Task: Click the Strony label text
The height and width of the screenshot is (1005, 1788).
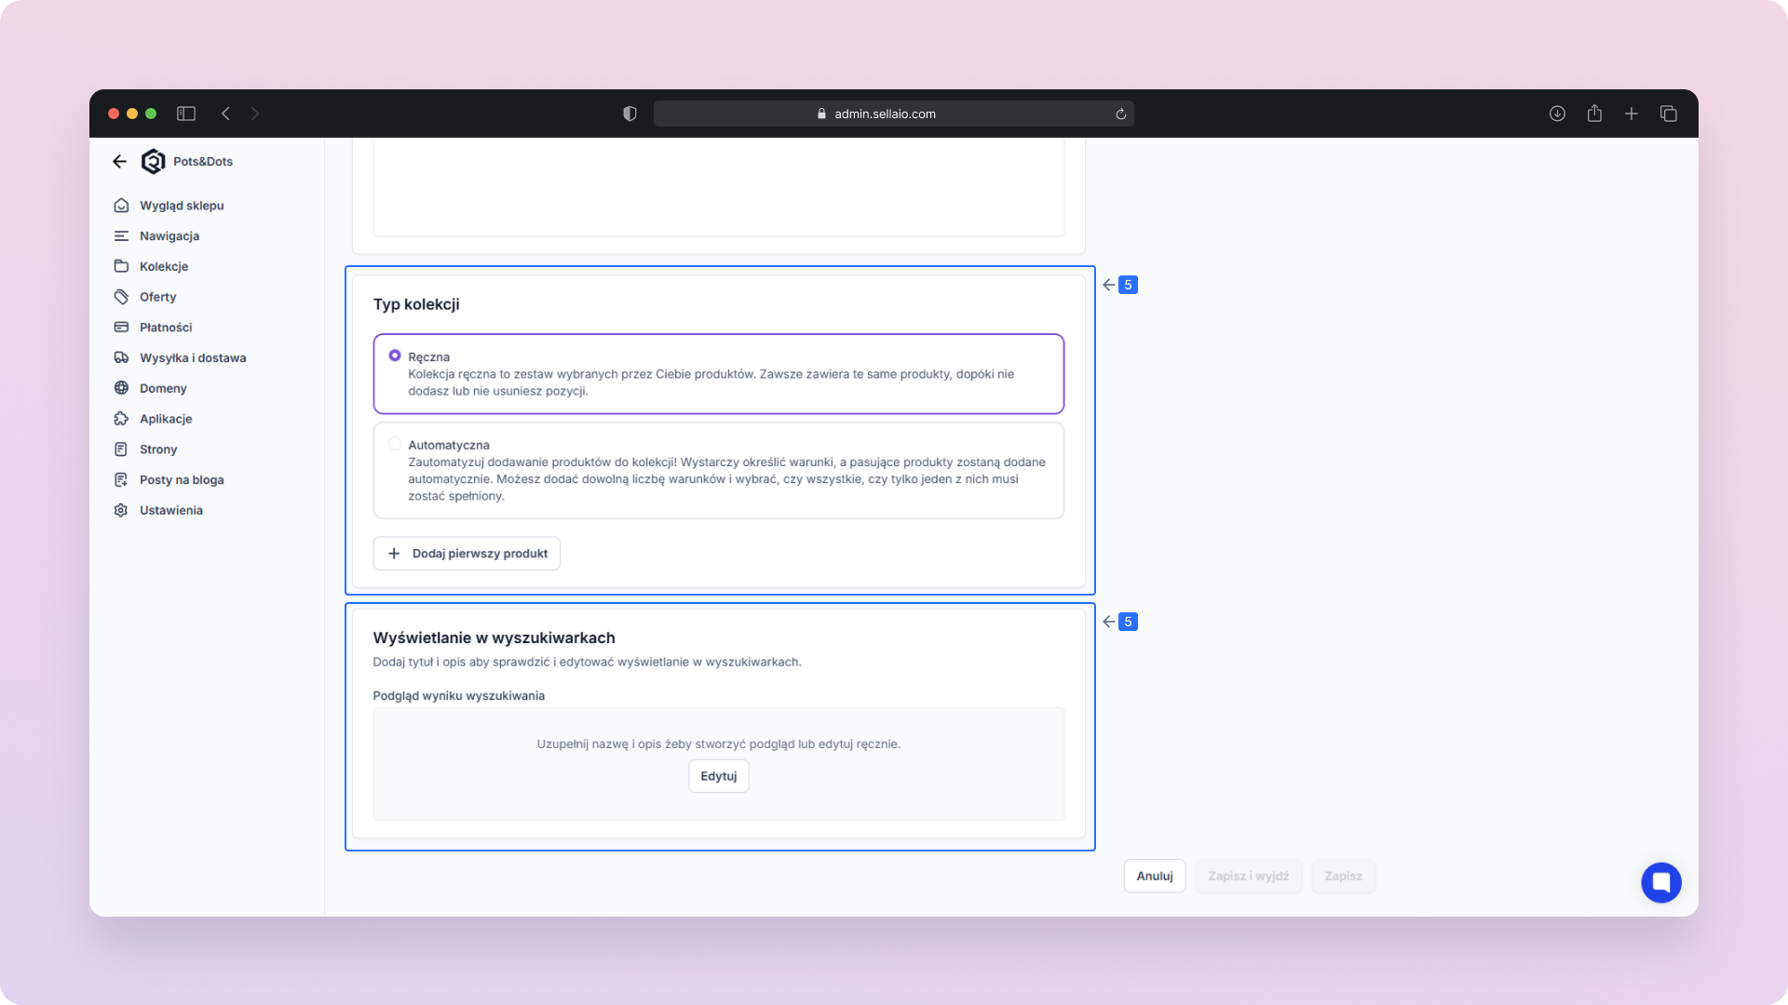Action: [x=158, y=449]
